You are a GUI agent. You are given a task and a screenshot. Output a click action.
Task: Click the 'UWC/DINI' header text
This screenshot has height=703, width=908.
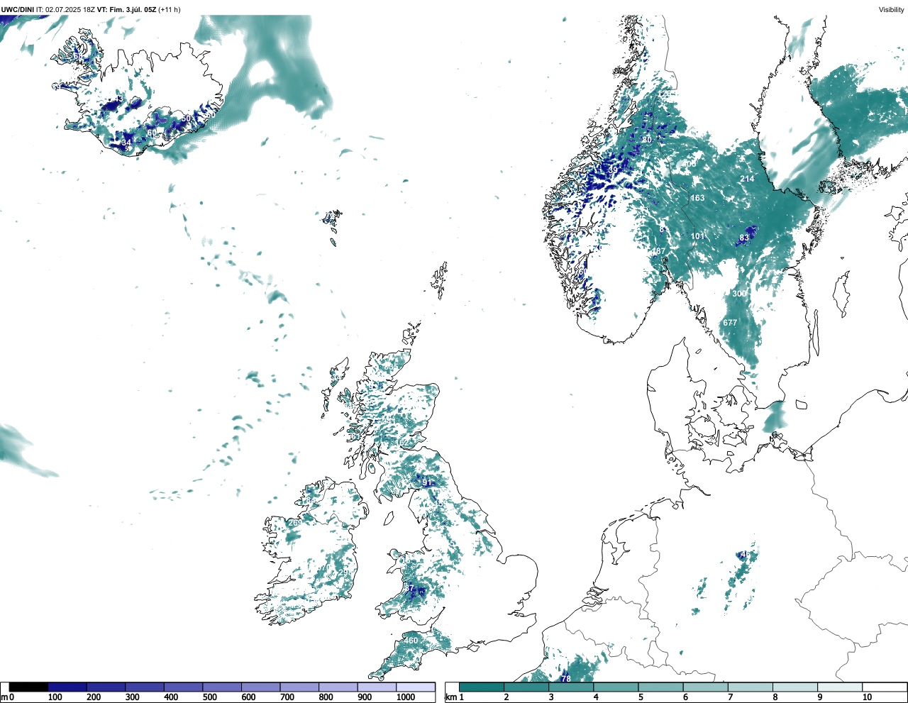[18, 9]
